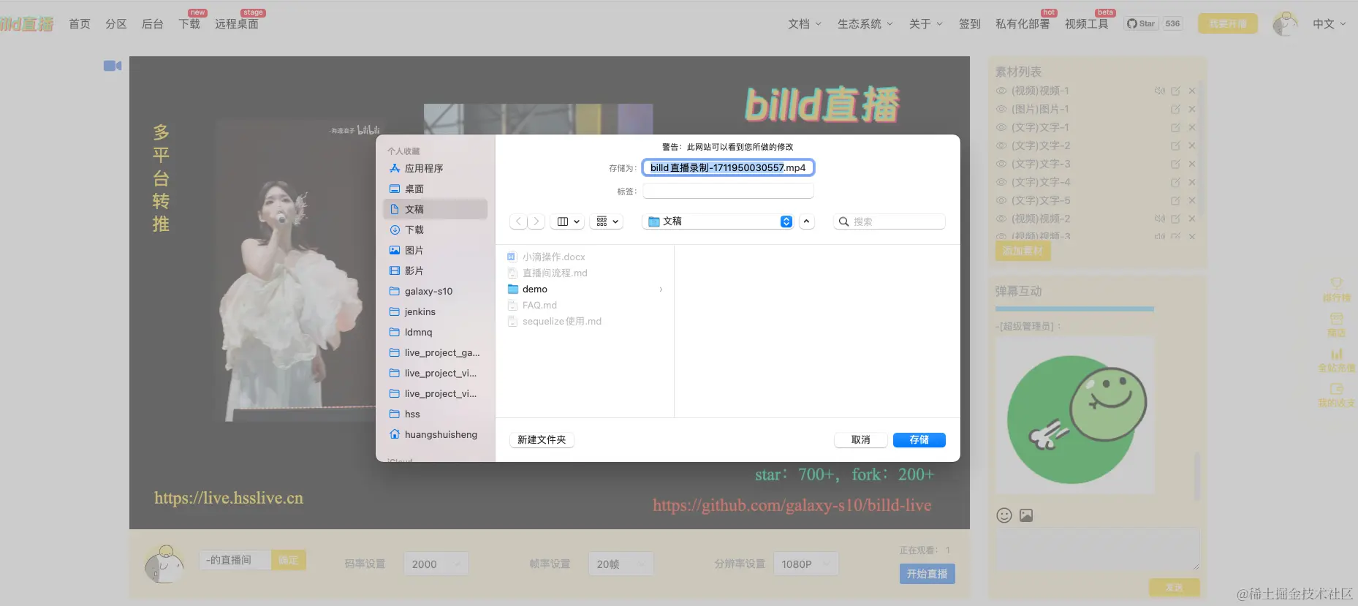The image size is (1358, 606).
Task: Toggle visibility of (视频)视频-2 material
Action: [x=1001, y=219]
